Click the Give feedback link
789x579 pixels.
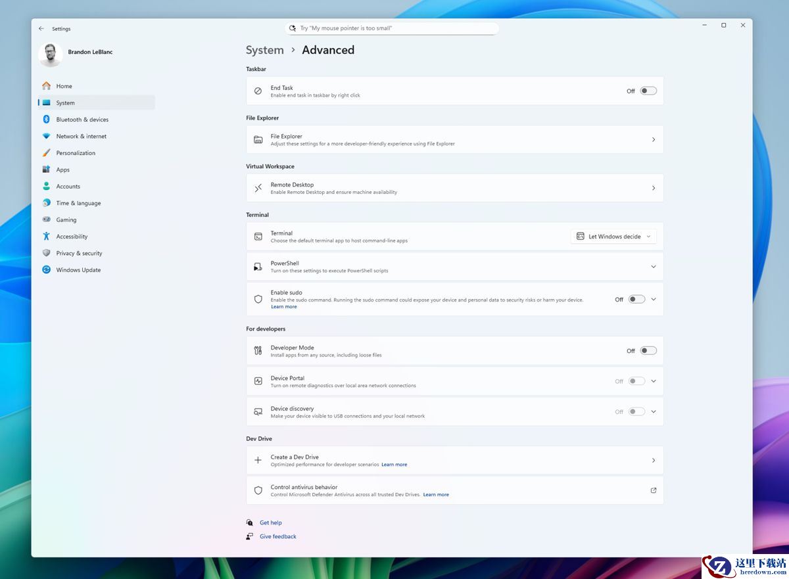click(x=277, y=537)
